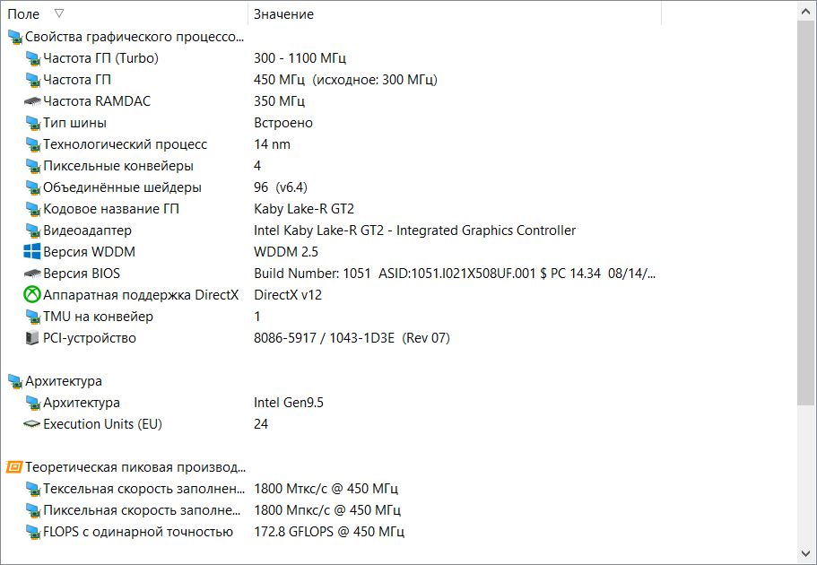Select value '1800 Мпкс/с @ 450 МГц'
817x565 pixels.
327,510
